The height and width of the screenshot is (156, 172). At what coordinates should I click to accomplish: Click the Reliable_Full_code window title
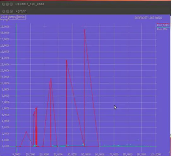(x=30, y=4)
